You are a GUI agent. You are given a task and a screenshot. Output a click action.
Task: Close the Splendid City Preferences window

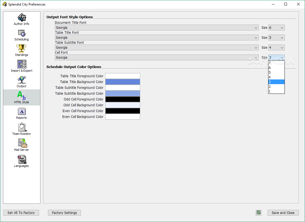[298, 4]
